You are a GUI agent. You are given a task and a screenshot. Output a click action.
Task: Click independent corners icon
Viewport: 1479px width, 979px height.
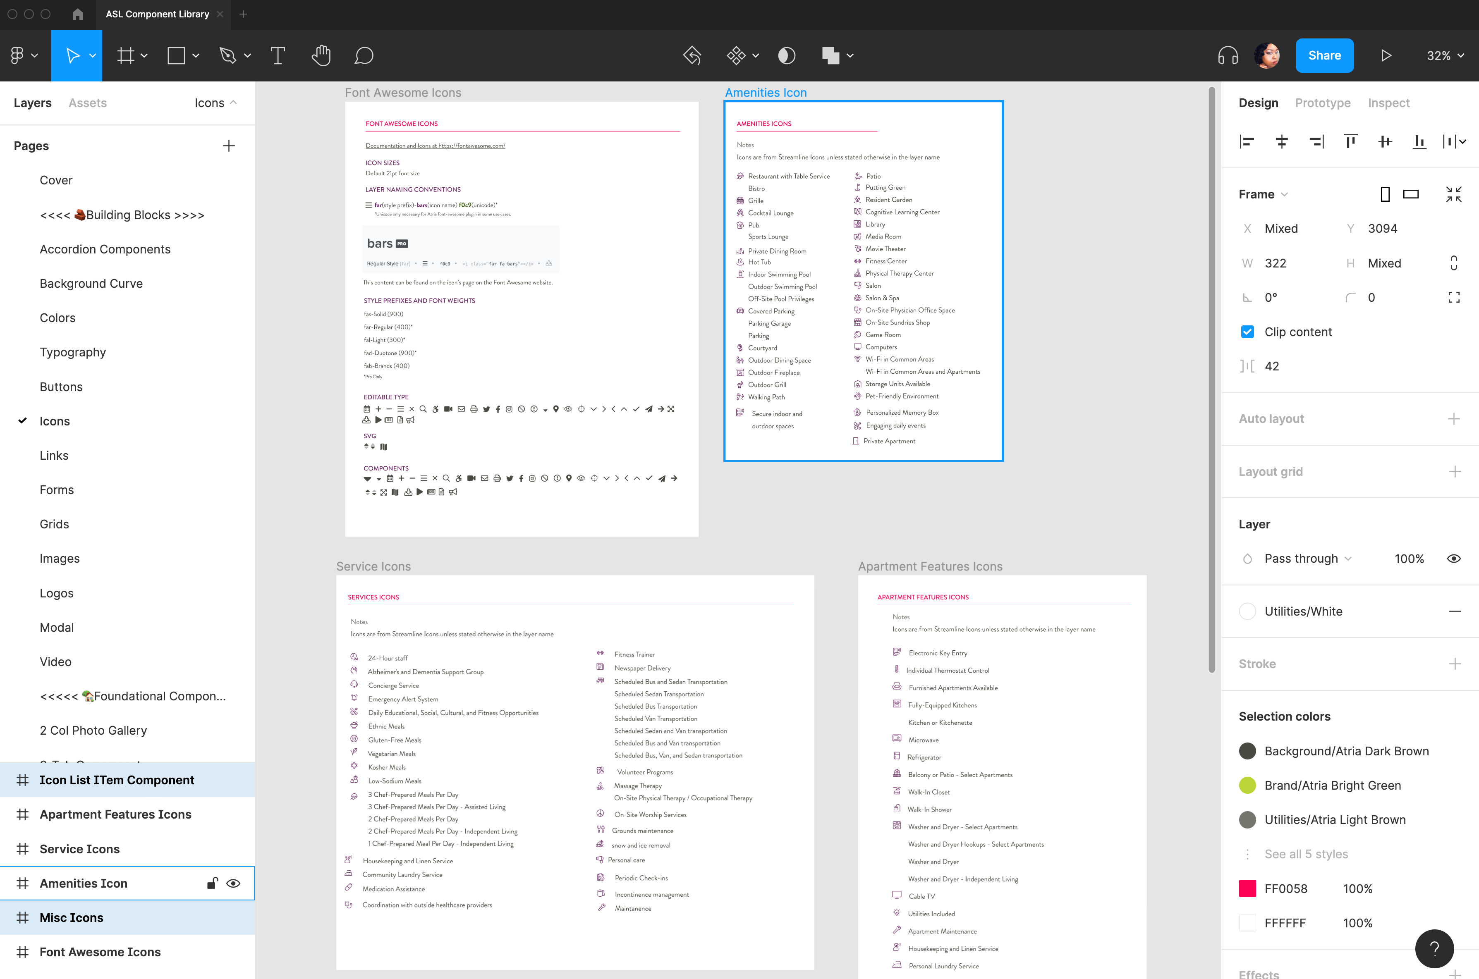[1453, 297]
